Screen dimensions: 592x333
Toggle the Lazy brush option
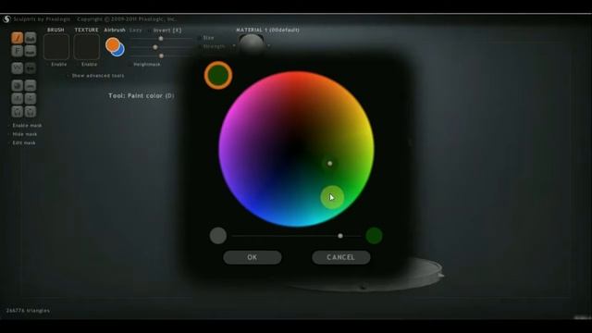pyautogui.click(x=136, y=30)
